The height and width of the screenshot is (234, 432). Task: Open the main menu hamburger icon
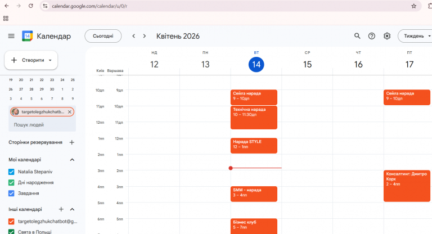point(11,36)
